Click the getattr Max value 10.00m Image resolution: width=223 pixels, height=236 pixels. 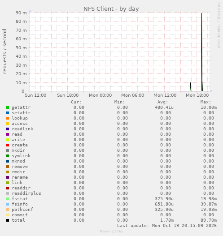pyautogui.click(x=209, y=107)
